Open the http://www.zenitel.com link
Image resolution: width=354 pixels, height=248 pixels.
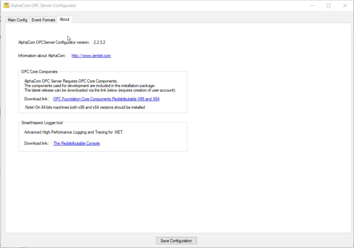tap(91, 56)
